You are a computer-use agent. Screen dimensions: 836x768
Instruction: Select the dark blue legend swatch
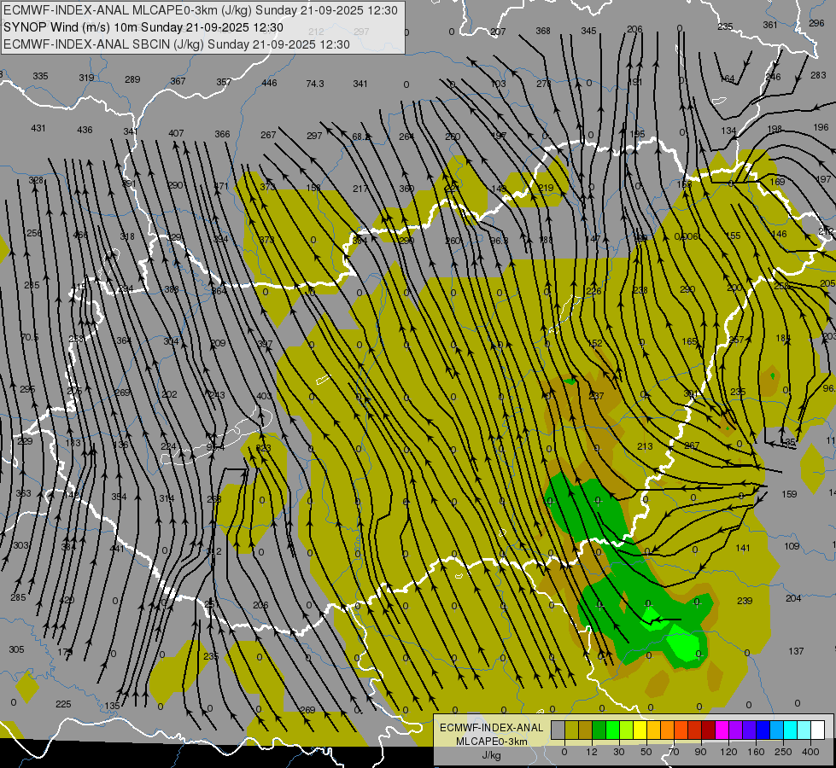763,730
